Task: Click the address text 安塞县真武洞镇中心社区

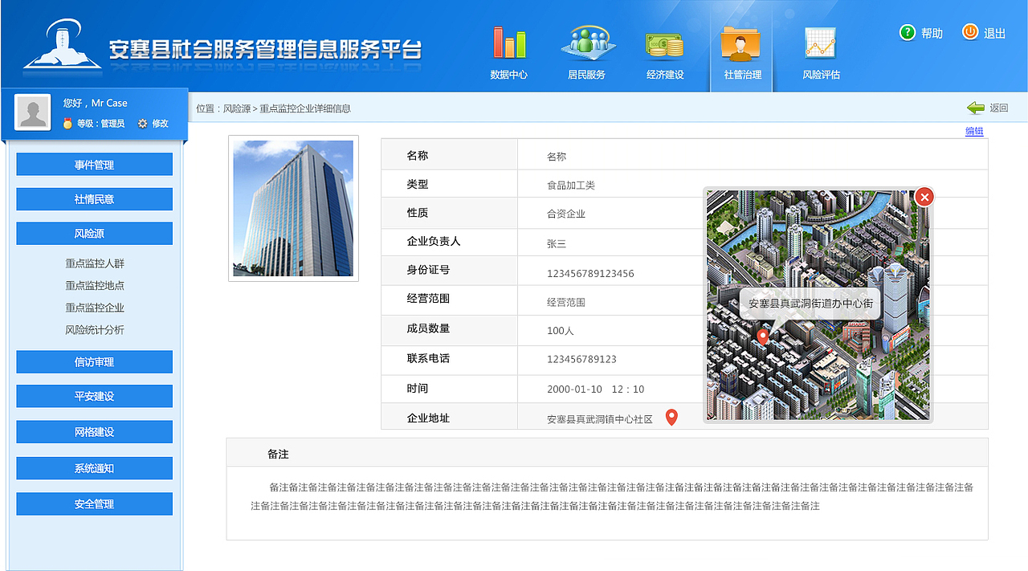Action: tap(600, 419)
